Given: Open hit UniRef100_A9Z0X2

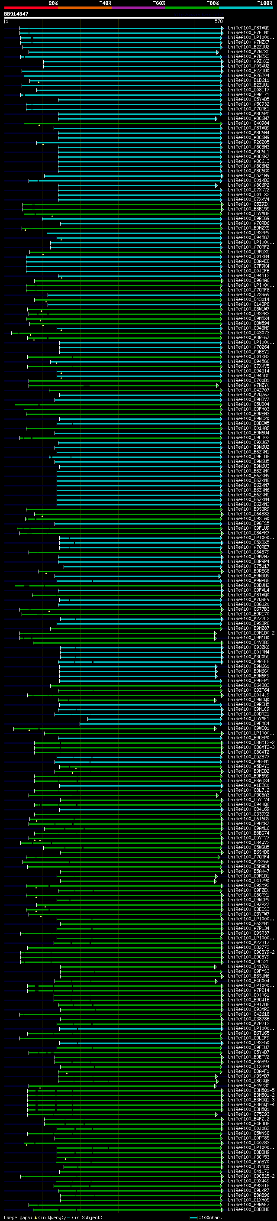Looking at the screenshot, I should tap(248, 62).
